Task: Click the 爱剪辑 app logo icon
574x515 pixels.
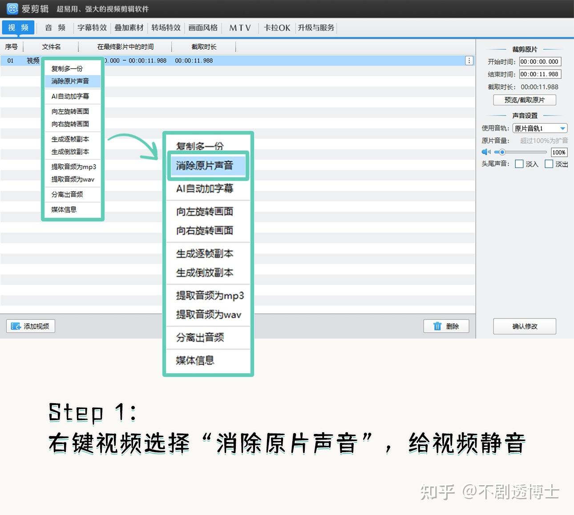Action: tap(12, 8)
